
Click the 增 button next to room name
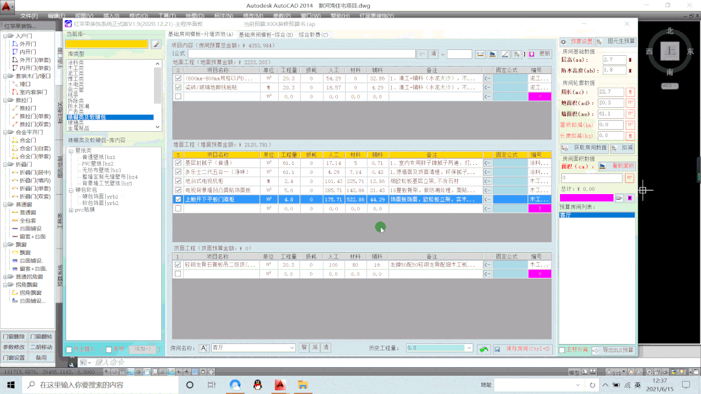(304, 347)
